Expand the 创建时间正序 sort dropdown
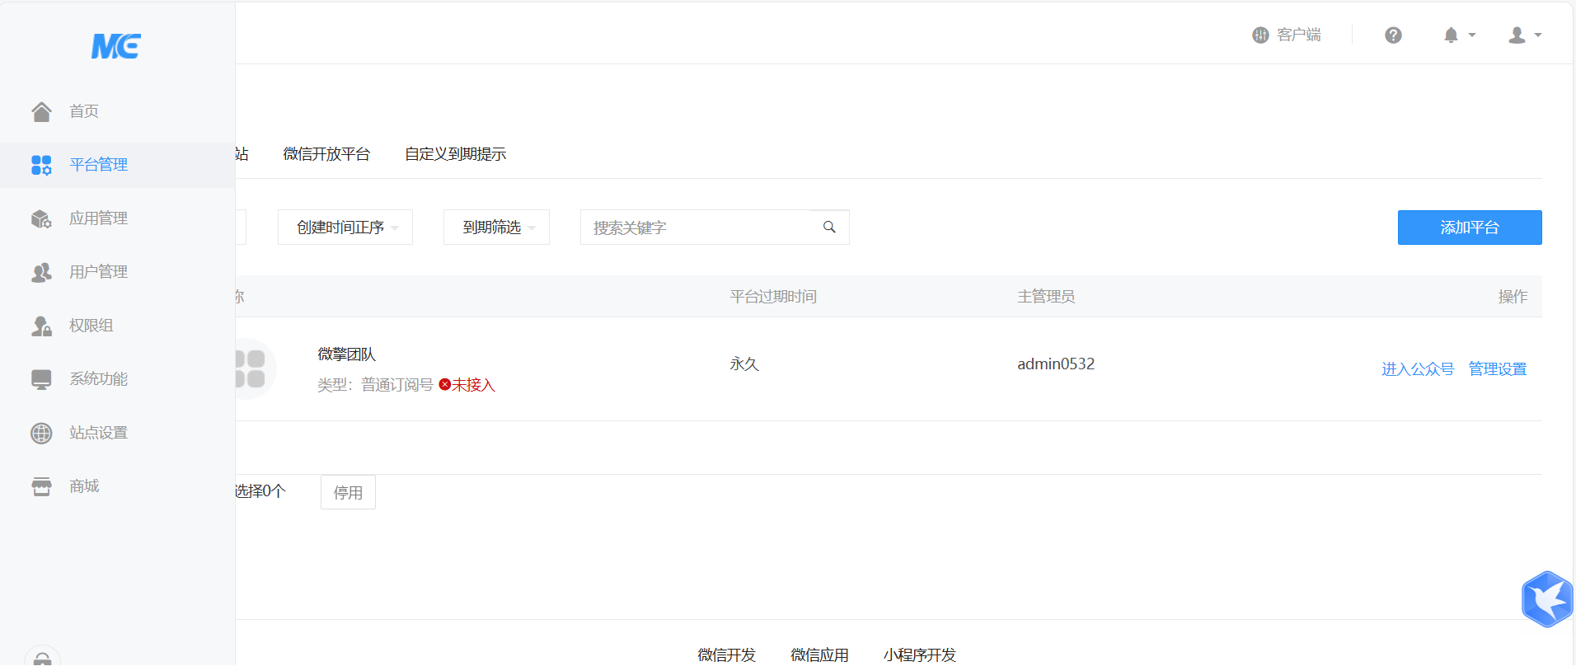Viewport: 1576px width, 671px height. [345, 228]
